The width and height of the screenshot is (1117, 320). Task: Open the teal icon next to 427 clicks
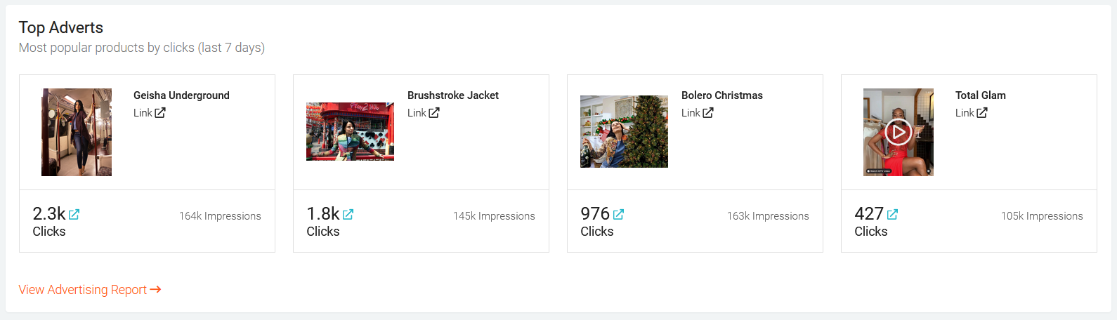click(892, 214)
